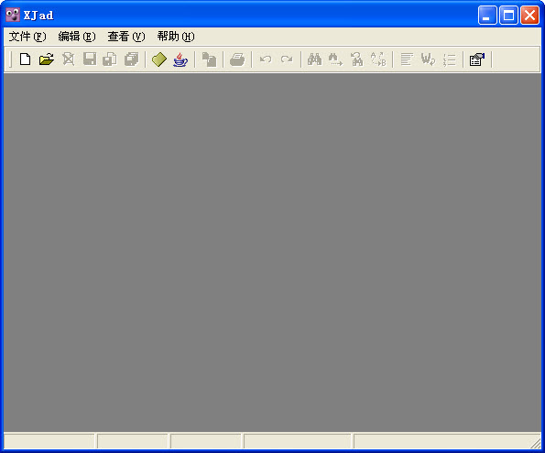Toggle the word wrap icon
The image size is (545, 453).
[428, 59]
